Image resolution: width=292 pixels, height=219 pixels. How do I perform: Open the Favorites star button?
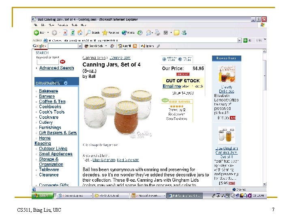point(110,33)
